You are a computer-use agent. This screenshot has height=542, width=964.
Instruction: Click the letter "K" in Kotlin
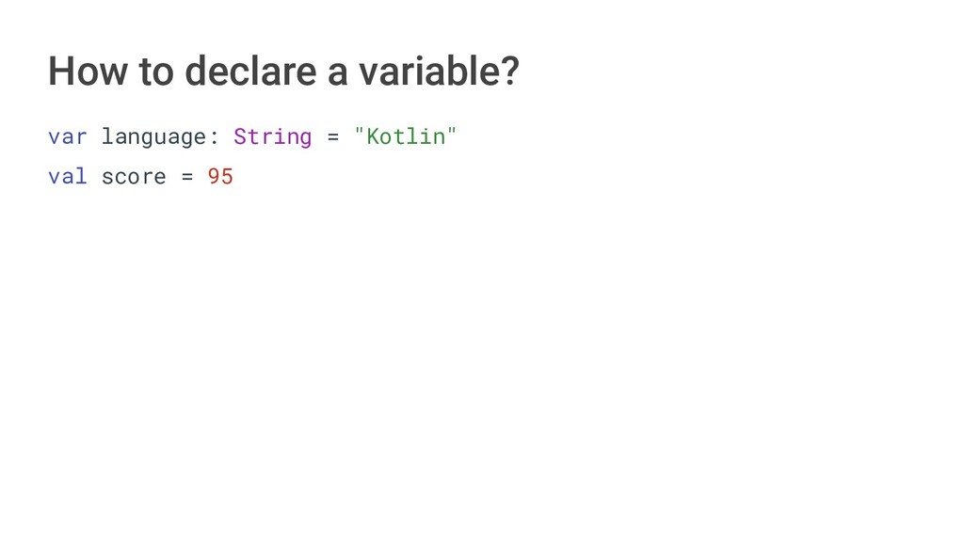373,136
